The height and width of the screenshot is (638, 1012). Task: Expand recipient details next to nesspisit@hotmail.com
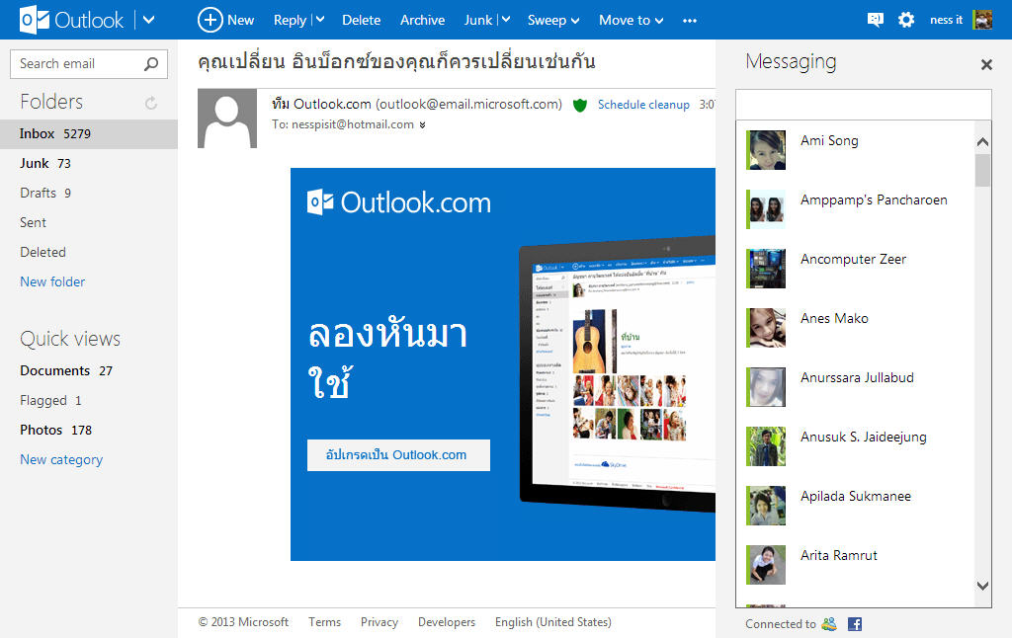coord(422,125)
